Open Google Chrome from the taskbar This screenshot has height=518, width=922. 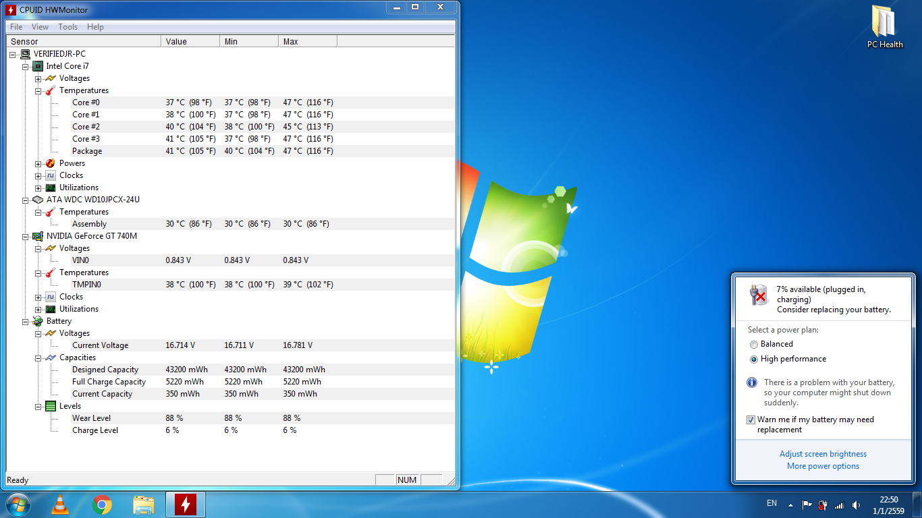coord(102,505)
